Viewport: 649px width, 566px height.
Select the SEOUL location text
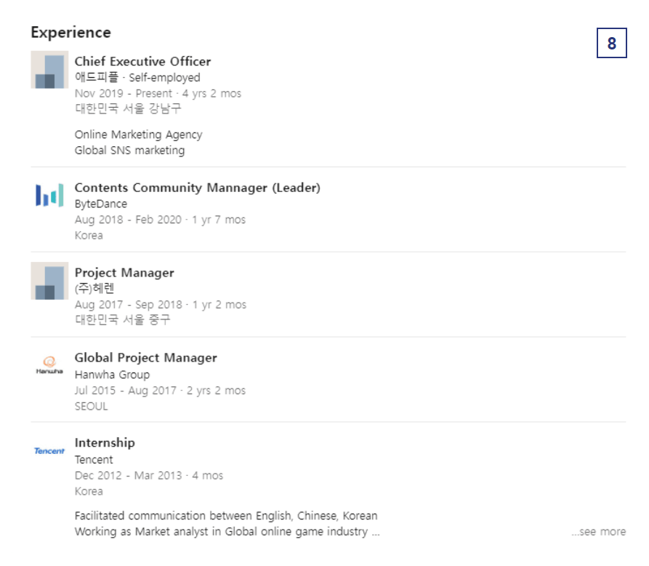(x=91, y=407)
